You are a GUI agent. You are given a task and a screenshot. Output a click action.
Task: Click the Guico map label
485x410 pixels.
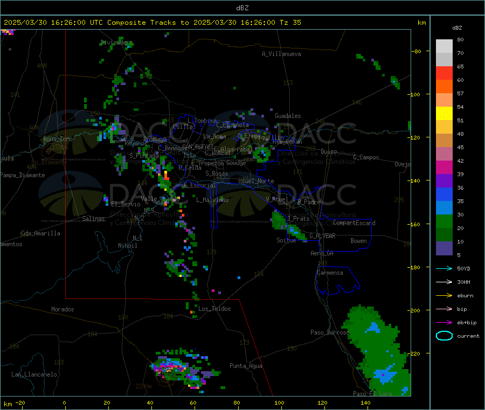point(329,151)
